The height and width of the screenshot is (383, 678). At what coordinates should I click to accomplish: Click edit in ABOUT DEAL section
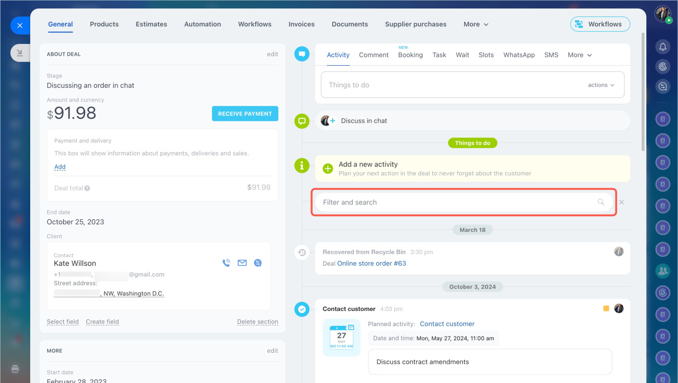pyautogui.click(x=272, y=54)
